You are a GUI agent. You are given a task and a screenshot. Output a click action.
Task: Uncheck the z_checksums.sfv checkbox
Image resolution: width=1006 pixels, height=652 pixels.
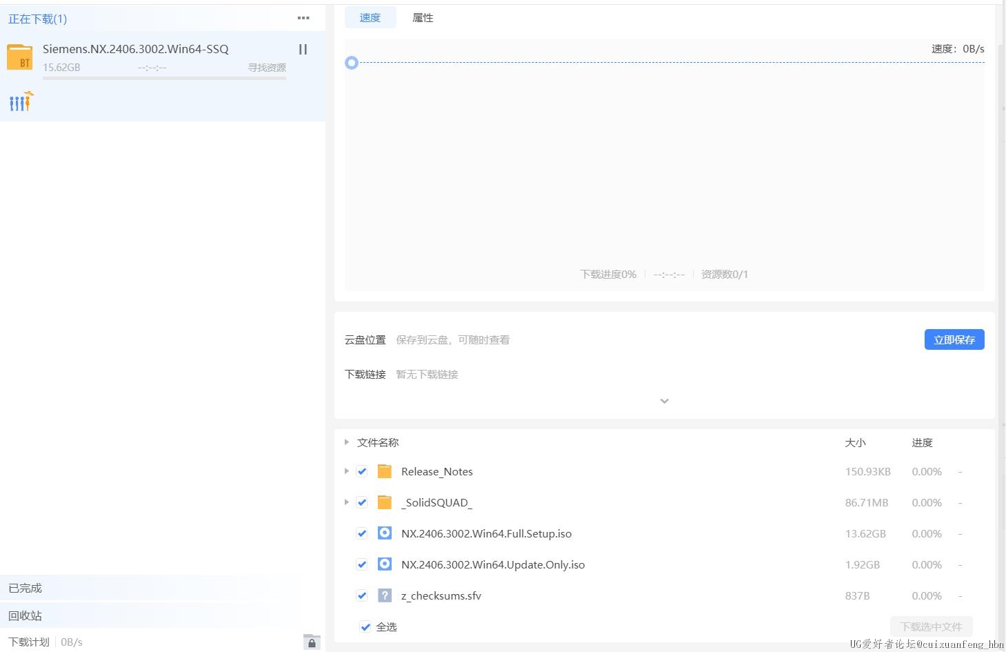tap(362, 595)
